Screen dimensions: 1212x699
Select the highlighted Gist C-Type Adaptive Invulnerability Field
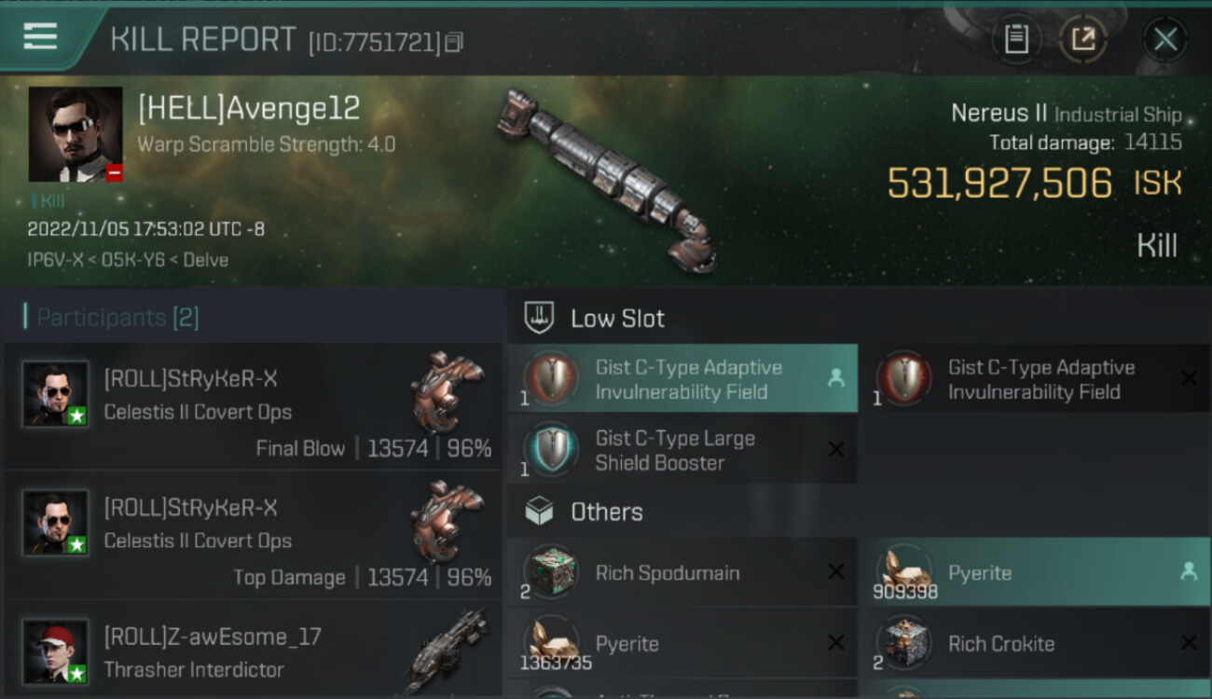[682, 379]
